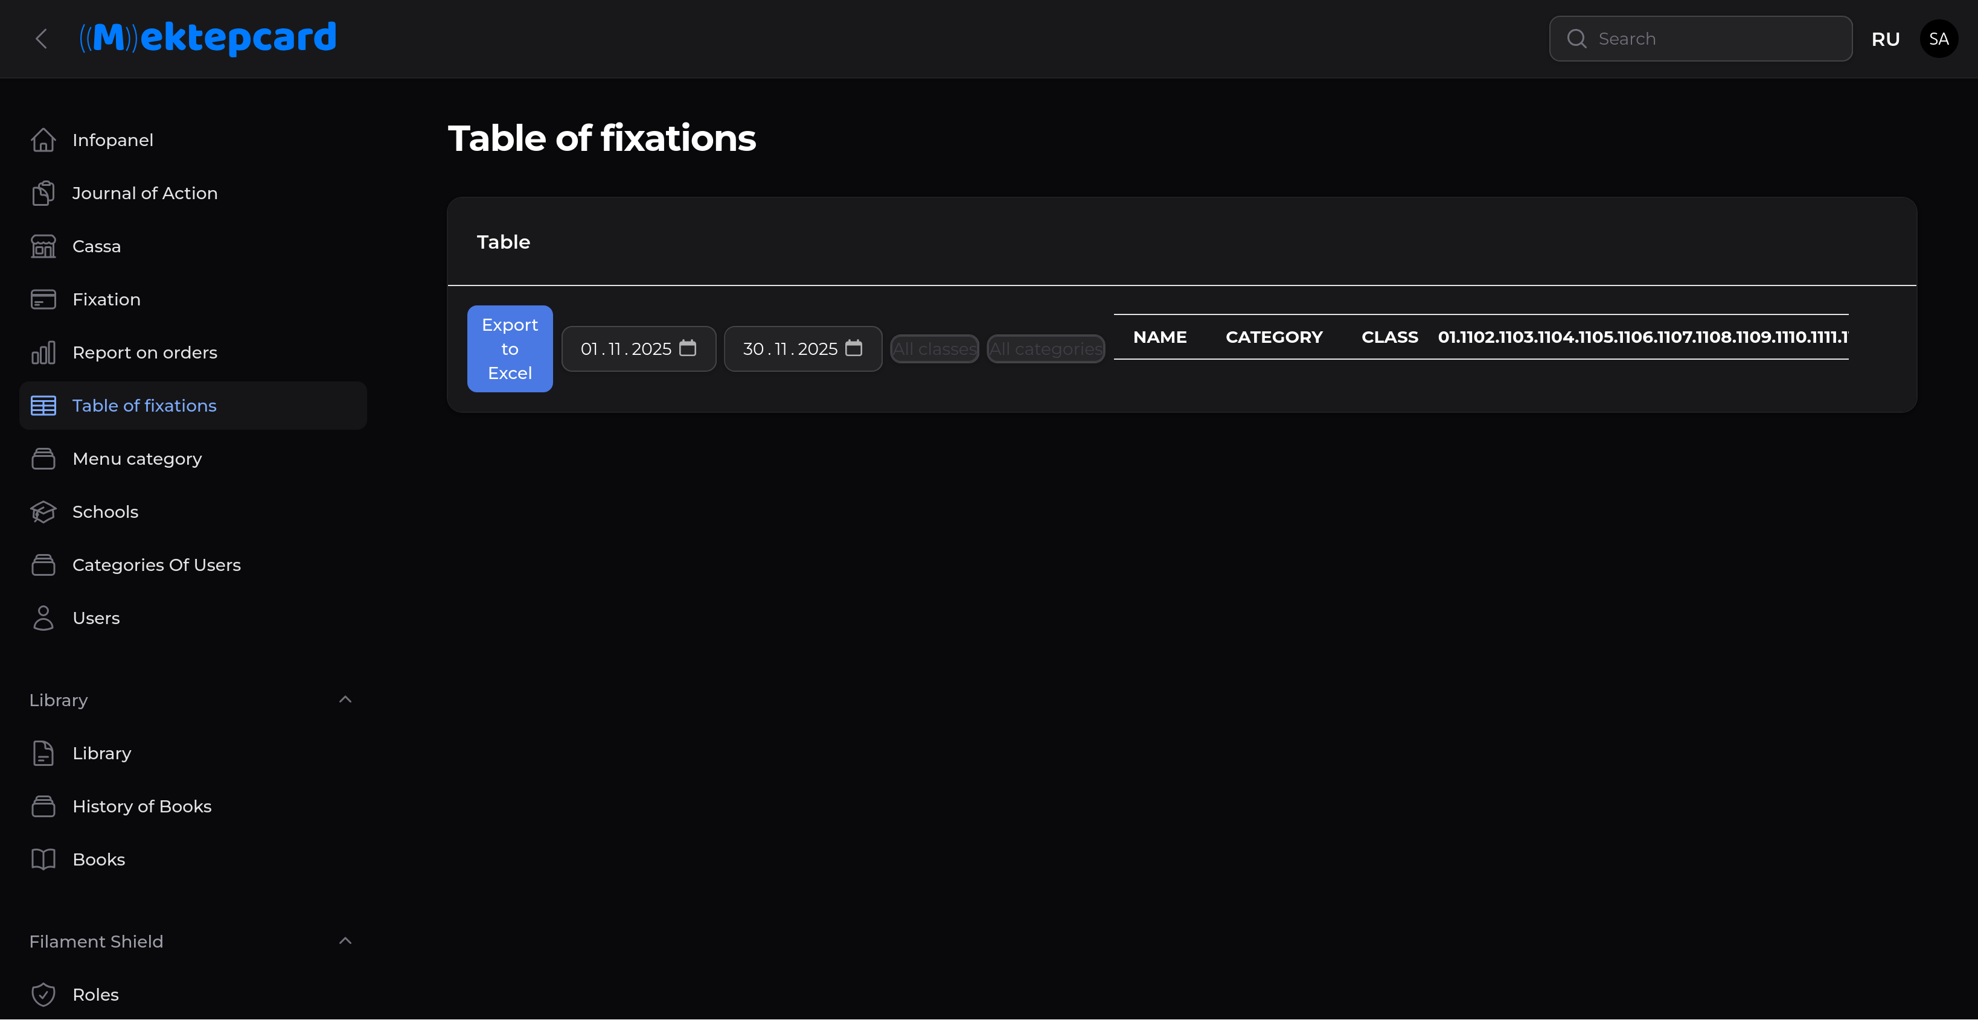The image size is (1978, 1020).
Task: Click the Search input field
Action: click(x=1712, y=39)
